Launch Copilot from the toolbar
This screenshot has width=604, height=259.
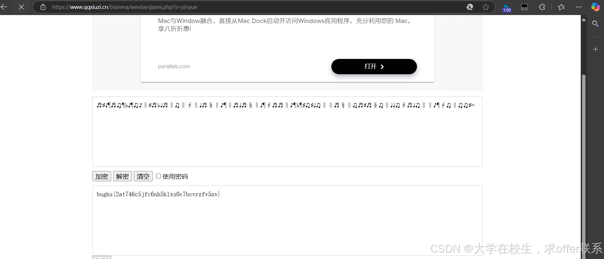tap(596, 7)
